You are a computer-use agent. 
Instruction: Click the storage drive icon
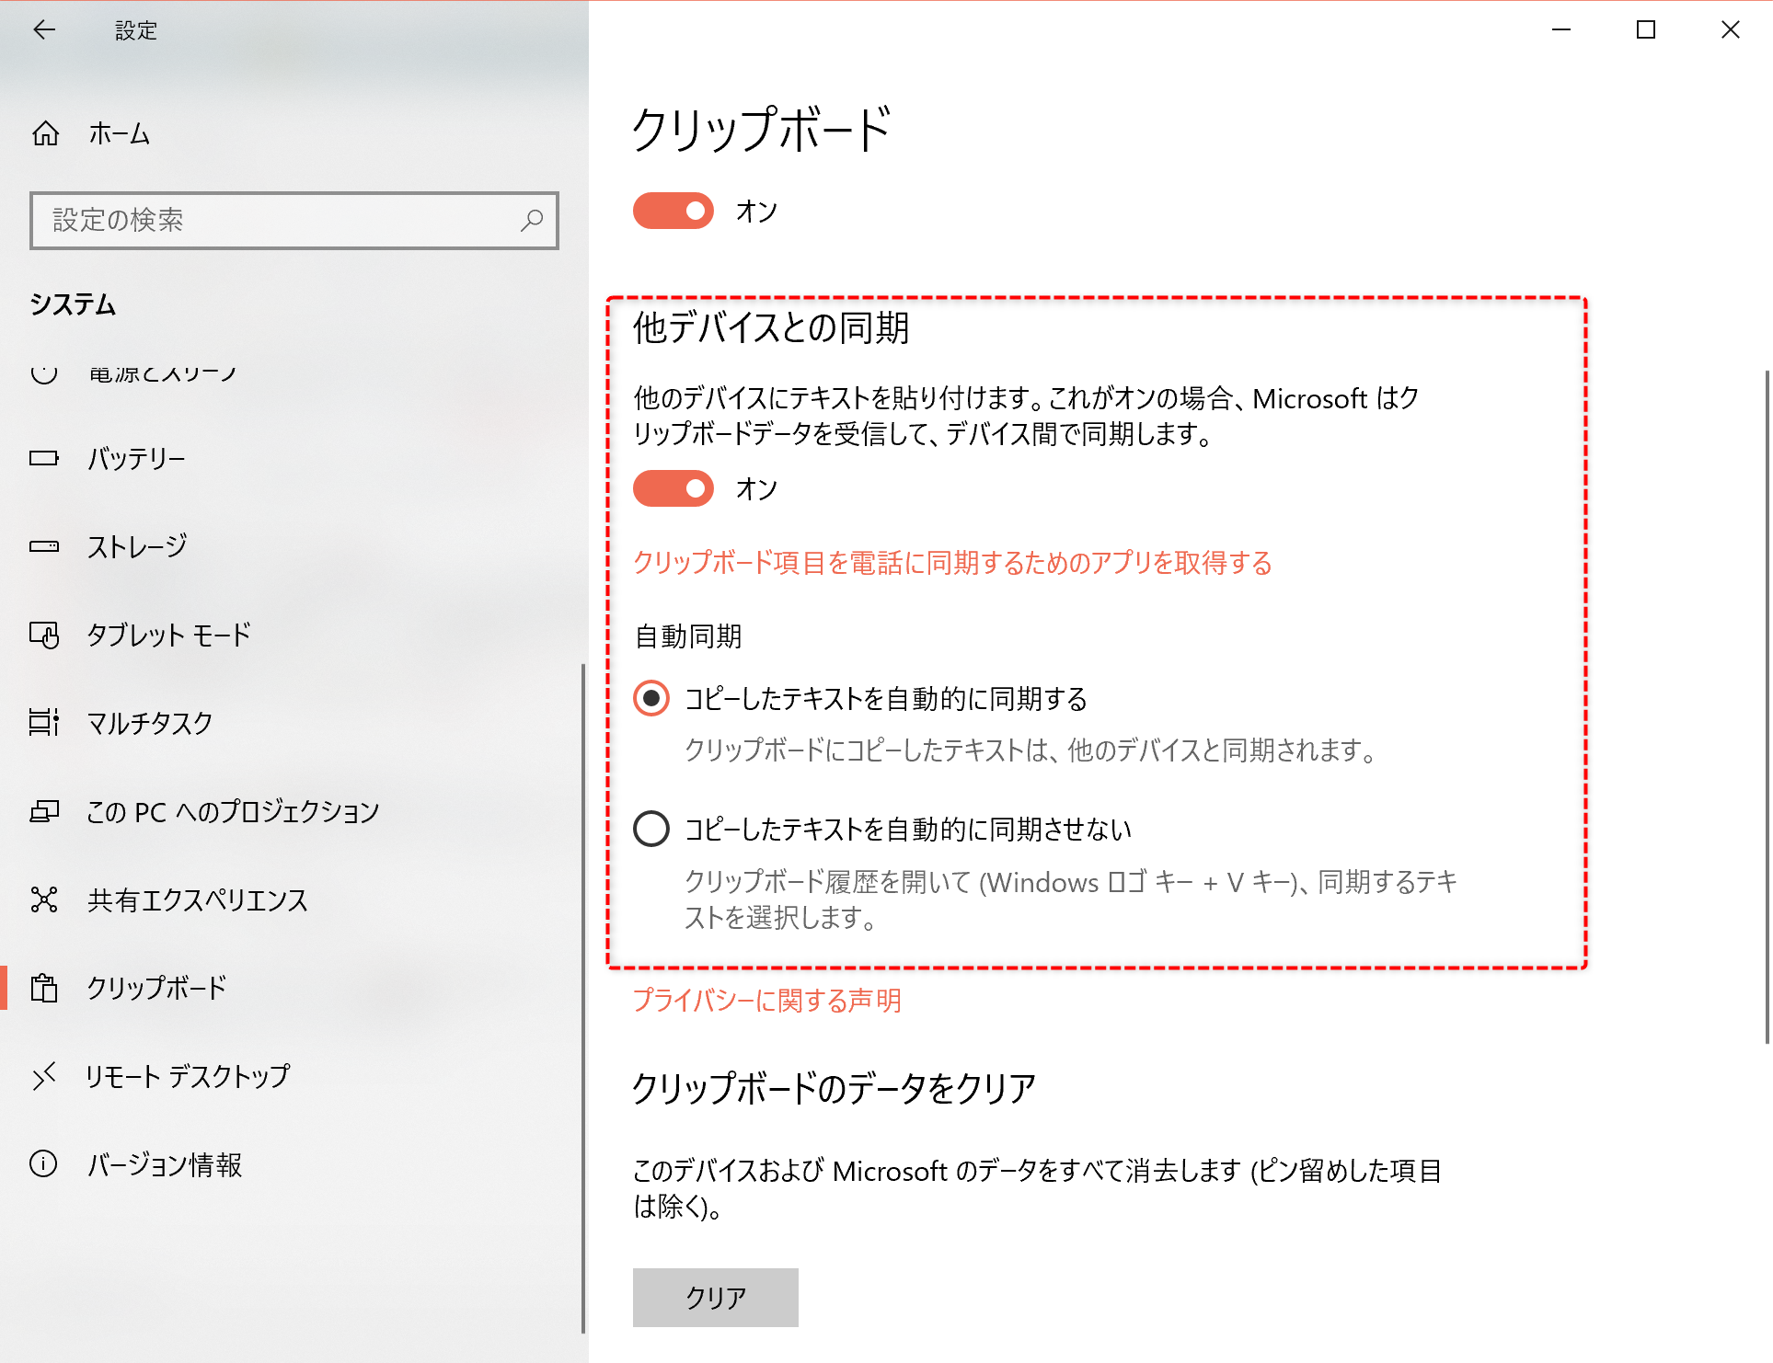pos(44,546)
